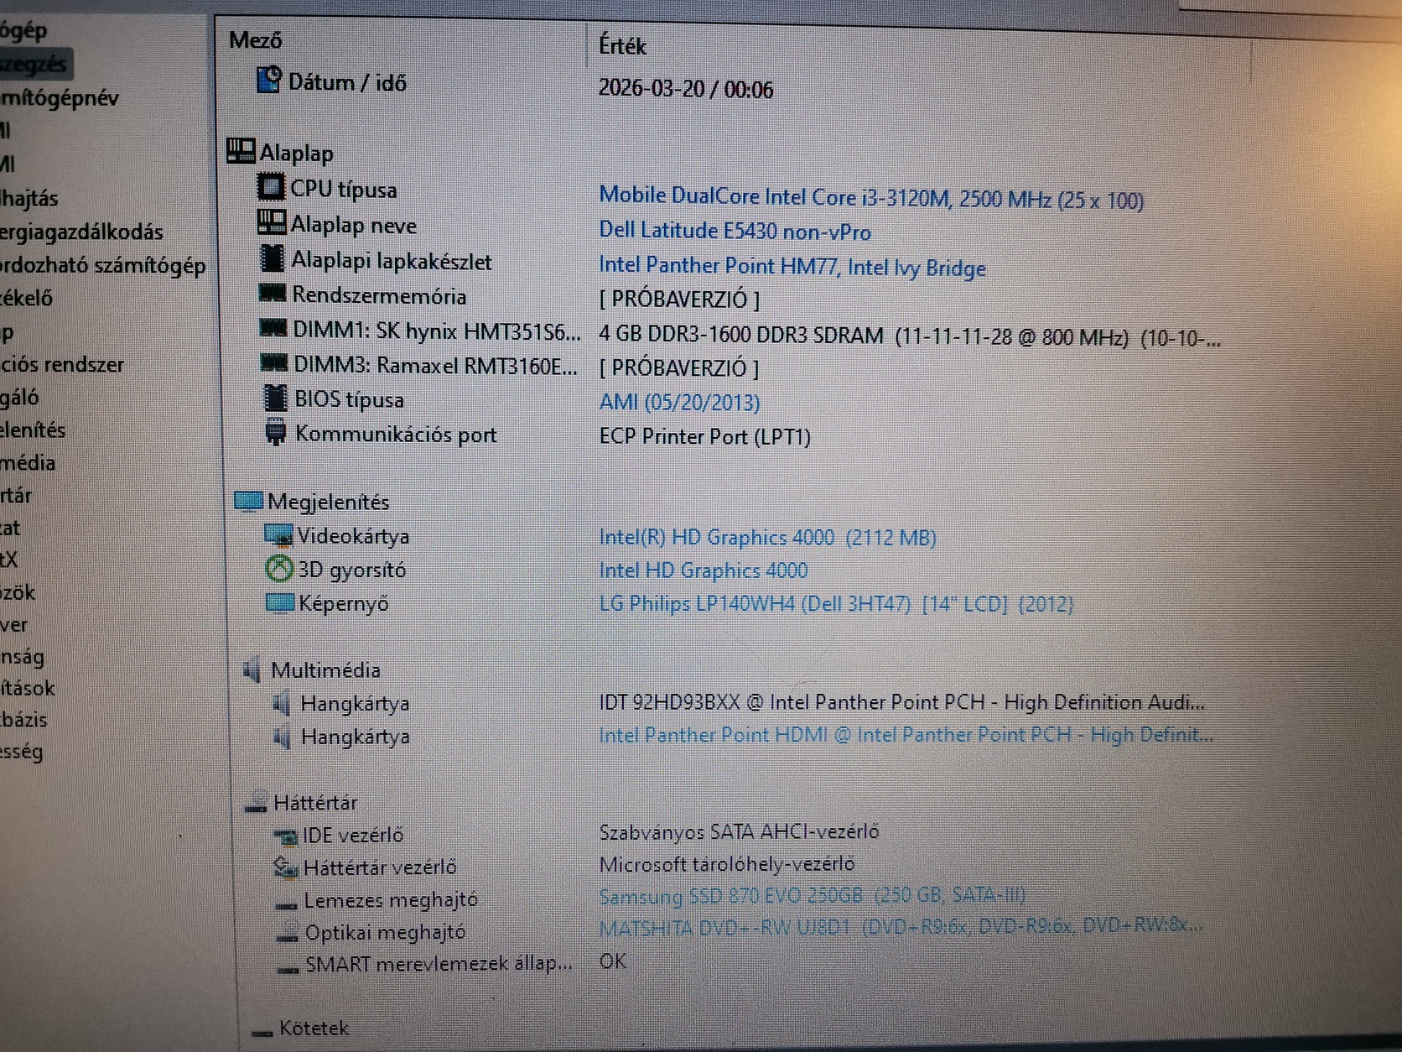Click the Alaplap group motherboard icon
The height and width of the screenshot is (1052, 1402).
(241, 151)
